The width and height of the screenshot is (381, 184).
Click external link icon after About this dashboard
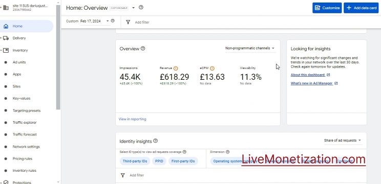click(328, 75)
